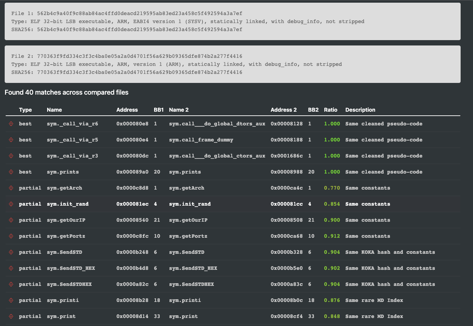Click the expand icon for sym._call_via_r5

click(x=11, y=140)
